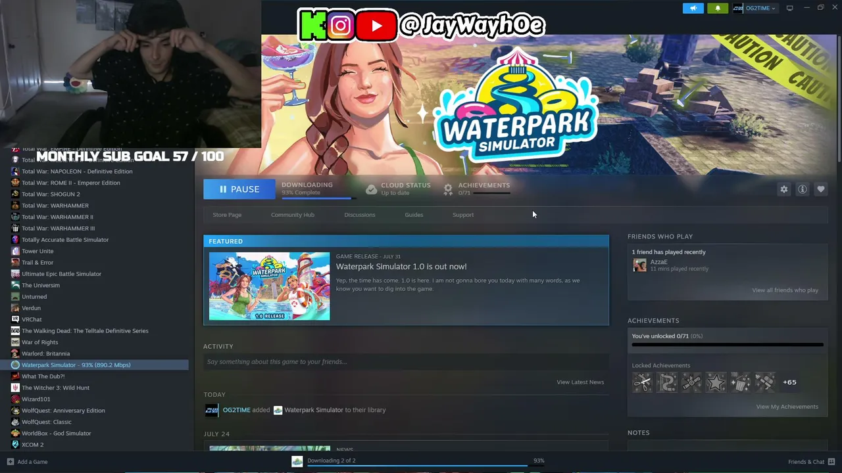Screen dimensions: 842x473
Task: Click the Downloading 93% Complete progress bar
Action: [319, 198]
